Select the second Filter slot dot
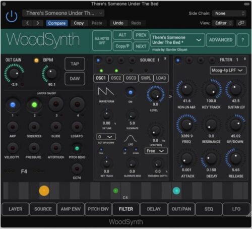The image size is (252, 229). point(189,60)
